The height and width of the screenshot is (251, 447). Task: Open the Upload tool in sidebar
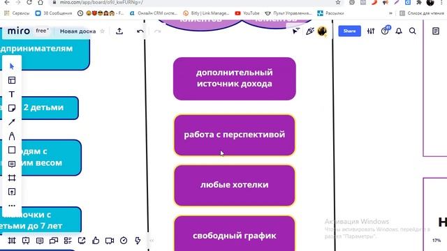tap(12, 192)
